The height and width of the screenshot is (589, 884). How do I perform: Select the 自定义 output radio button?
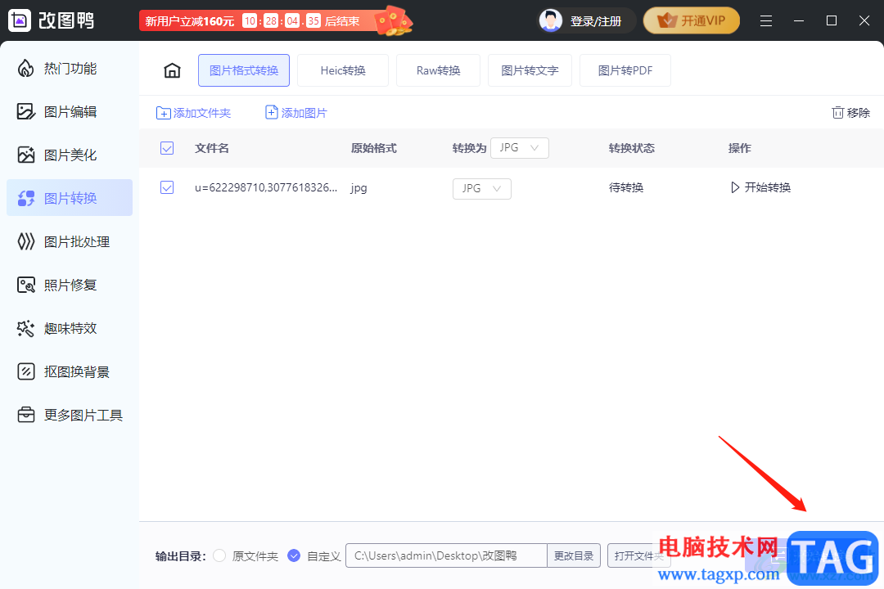pyautogui.click(x=294, y=555)
